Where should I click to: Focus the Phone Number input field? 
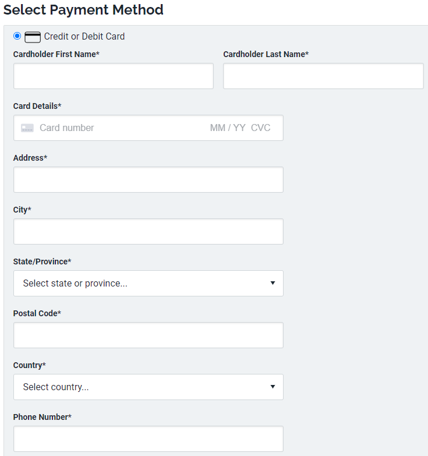coord(148,439)
